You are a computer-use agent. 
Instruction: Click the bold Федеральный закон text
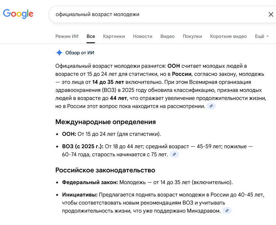click(90, 182)
